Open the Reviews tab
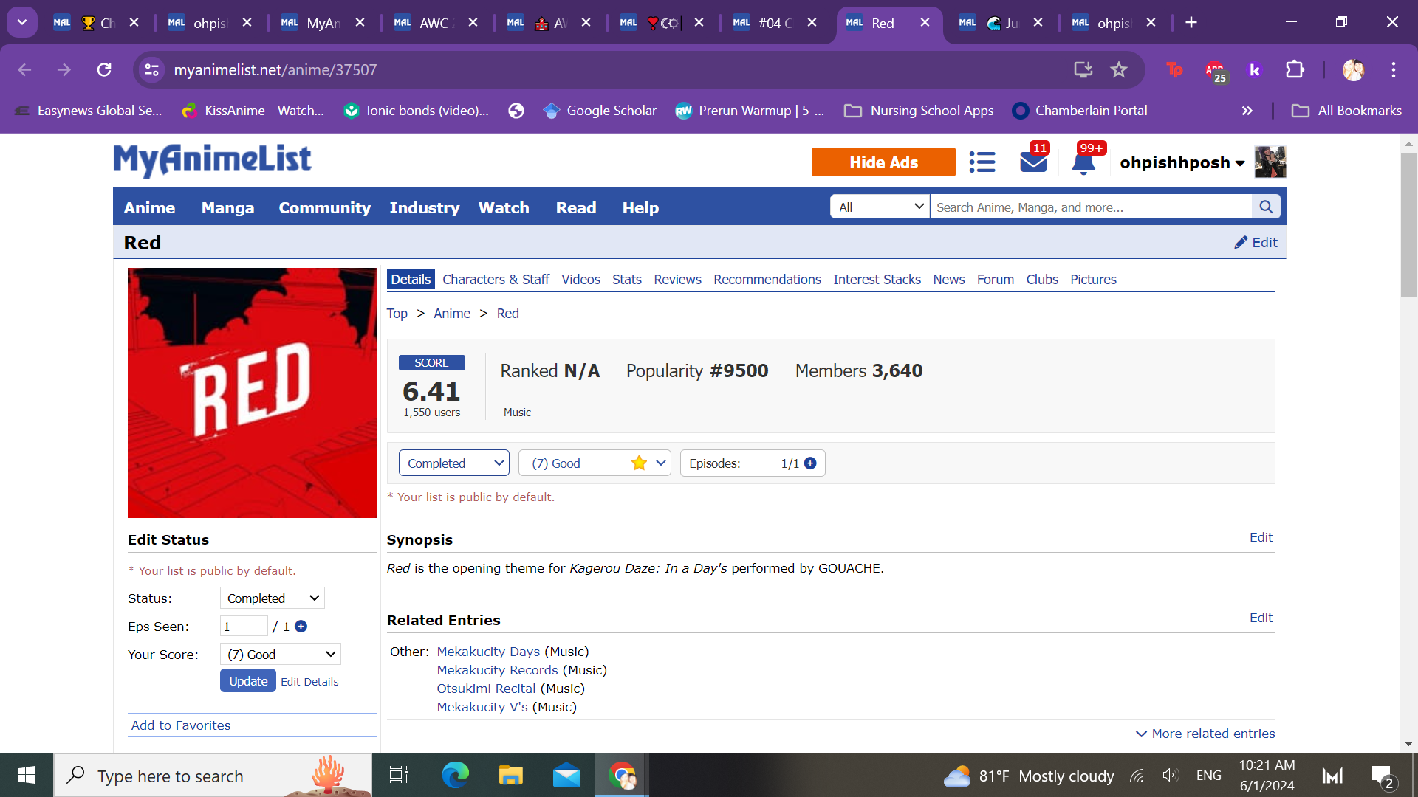 click(x=677, y=280)
